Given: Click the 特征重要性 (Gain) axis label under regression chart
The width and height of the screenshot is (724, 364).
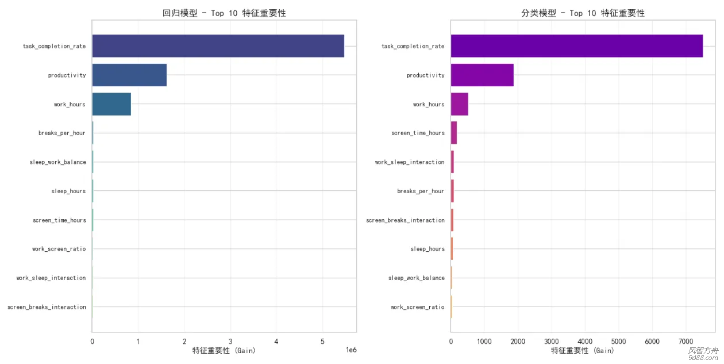Looking at the screenshot, I should pyautogui.click(x=224, y=350).
